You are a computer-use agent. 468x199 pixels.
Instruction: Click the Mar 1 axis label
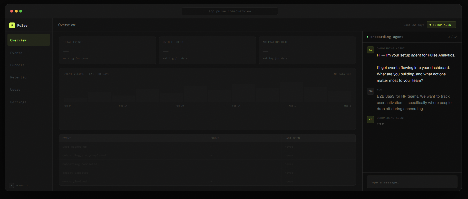pos(292,106)
